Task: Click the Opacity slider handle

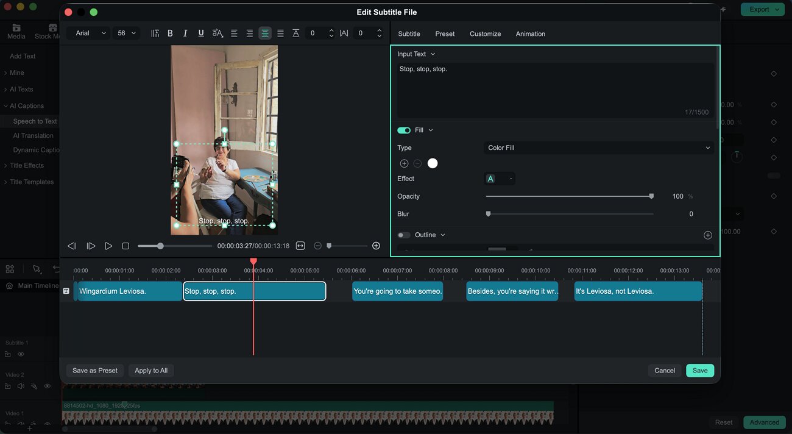Action: pyautogui.click(x=651, y=196)
